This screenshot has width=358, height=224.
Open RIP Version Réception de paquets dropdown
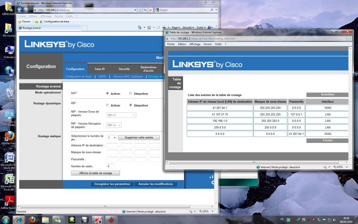point(114,125)
